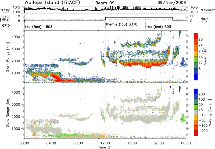Image resolution: width=215 pixels, height=149 pixels.
Task: Select the "N.Sky" legend label
Action: (x=5, y=10)
